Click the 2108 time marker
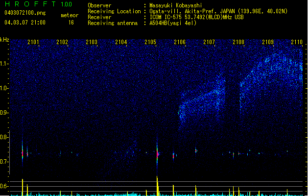Image resolution: width=308 pixels, height=196 pixels. pyautogui.click(x=238, y=42)
